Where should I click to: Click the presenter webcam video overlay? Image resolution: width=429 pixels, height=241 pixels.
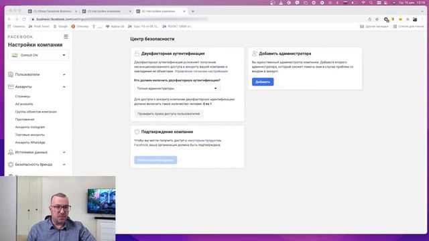58,208
